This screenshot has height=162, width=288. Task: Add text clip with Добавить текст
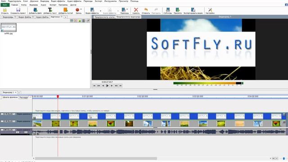point(50,10)
